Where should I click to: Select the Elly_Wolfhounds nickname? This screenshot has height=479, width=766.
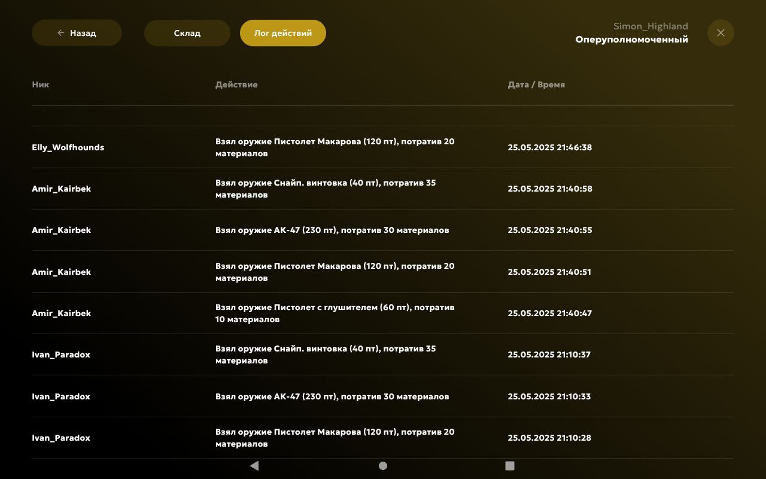pos(68,147)
